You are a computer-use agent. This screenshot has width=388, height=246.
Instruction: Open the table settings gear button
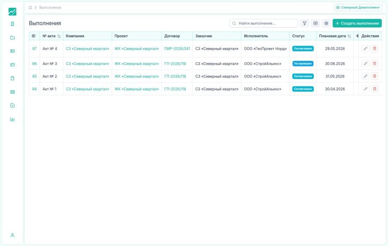326,23
